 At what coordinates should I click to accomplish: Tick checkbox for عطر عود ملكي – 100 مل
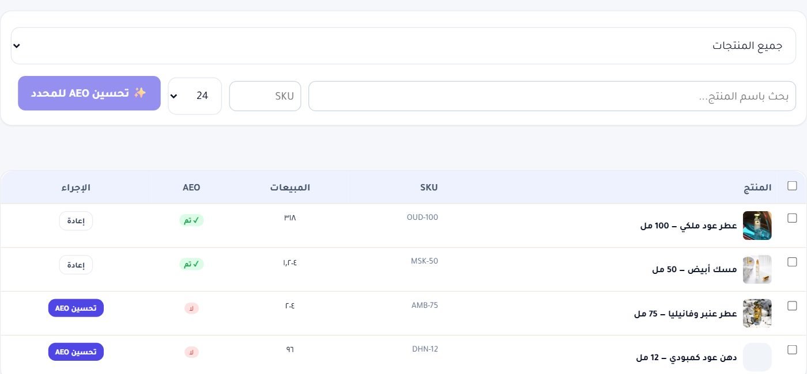point(792,218)
